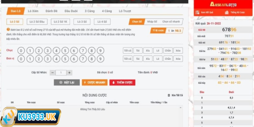Toggle digit 7 in the Đơn vị row
Viewport: 254px width, 127px height.
click(83, 59)
